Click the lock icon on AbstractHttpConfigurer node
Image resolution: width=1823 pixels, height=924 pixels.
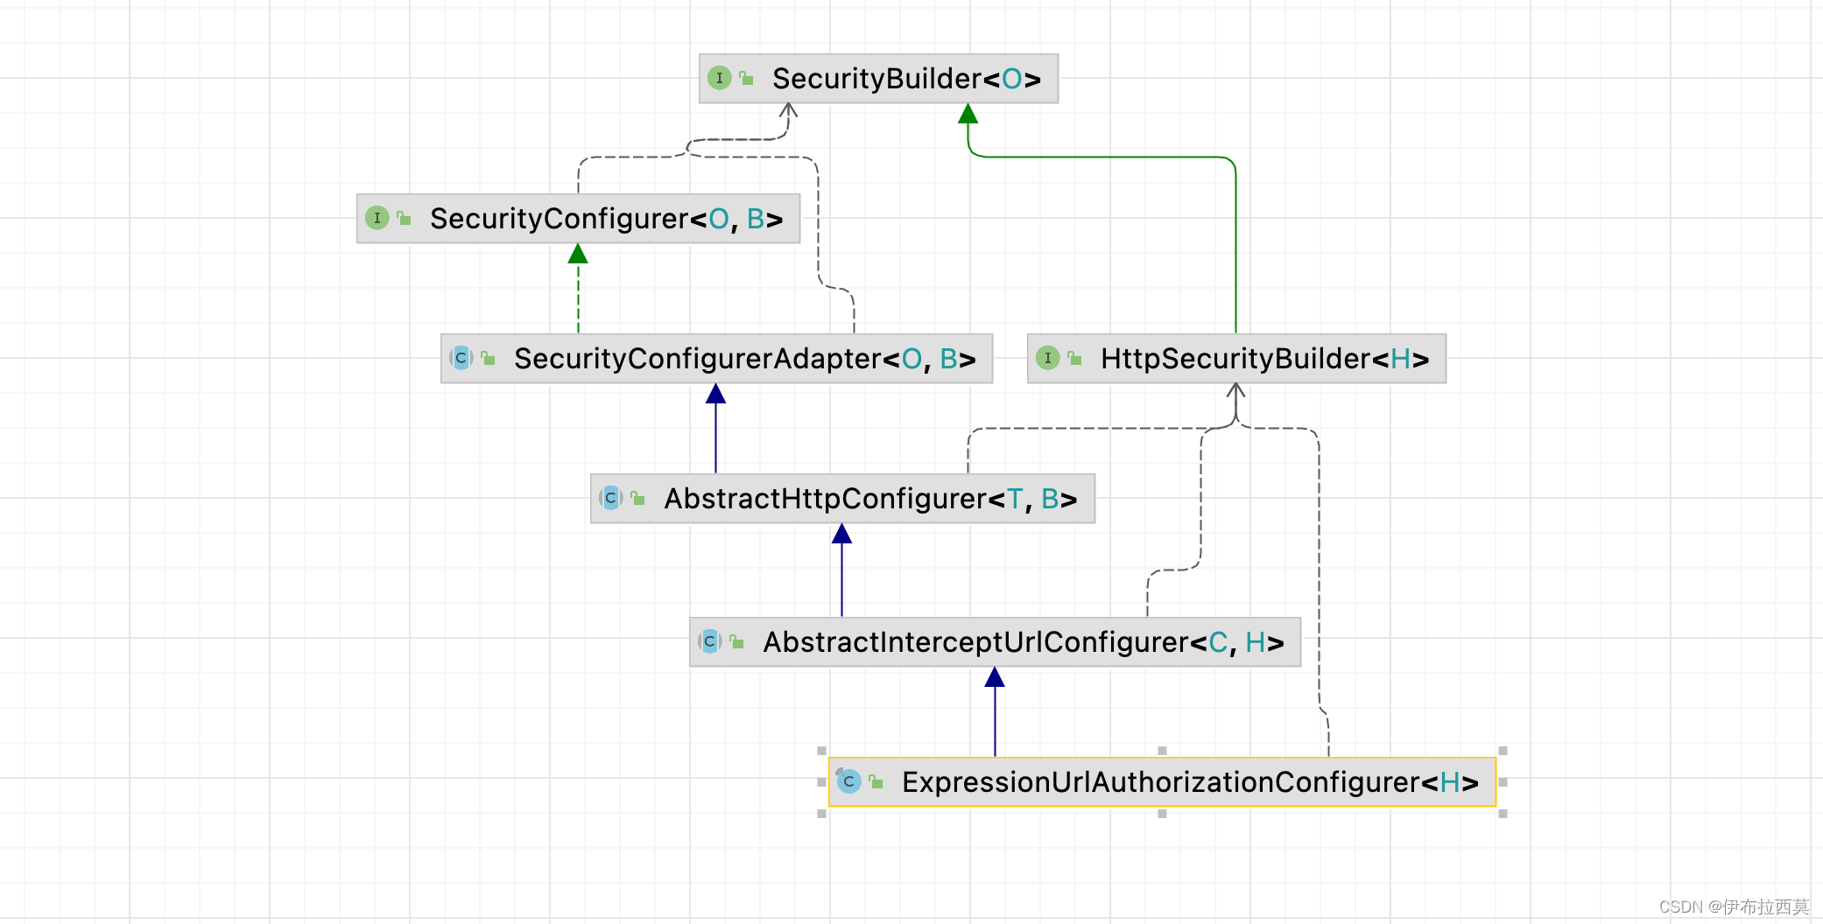637,498
